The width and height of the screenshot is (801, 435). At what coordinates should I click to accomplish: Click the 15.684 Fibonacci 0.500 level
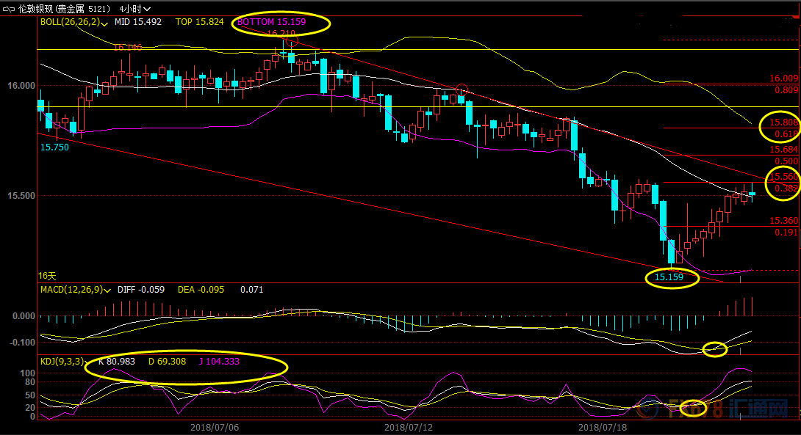(x=783, y=150)
